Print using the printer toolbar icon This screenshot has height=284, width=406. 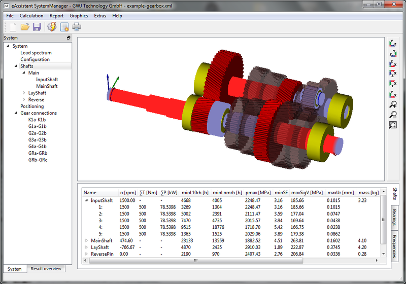pyautogui.click(x=77, y=27)
